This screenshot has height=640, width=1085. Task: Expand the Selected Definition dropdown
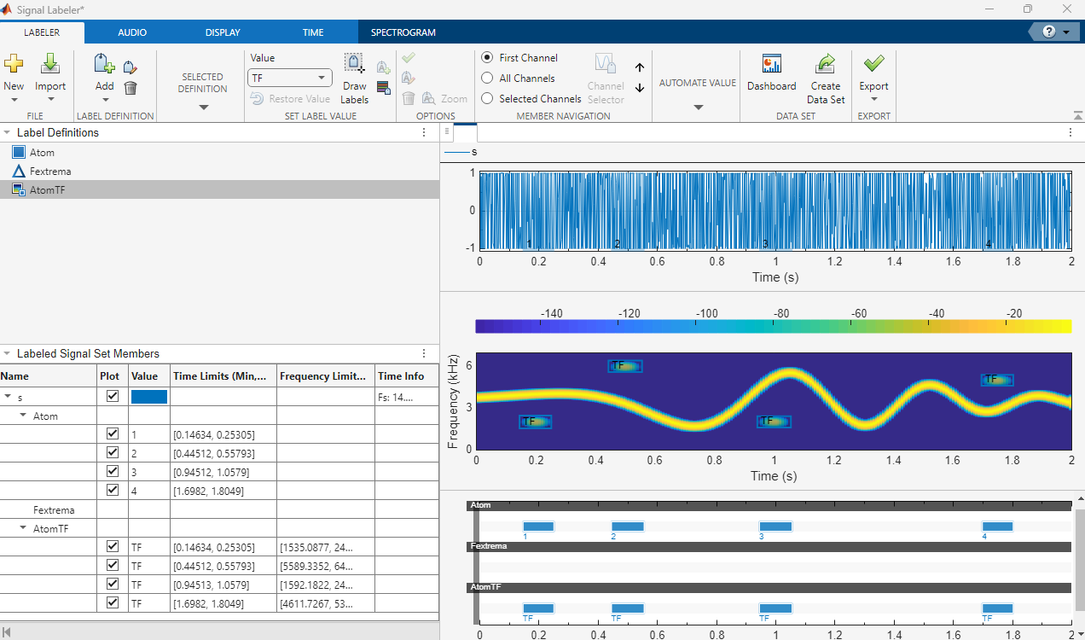(203, 107)
